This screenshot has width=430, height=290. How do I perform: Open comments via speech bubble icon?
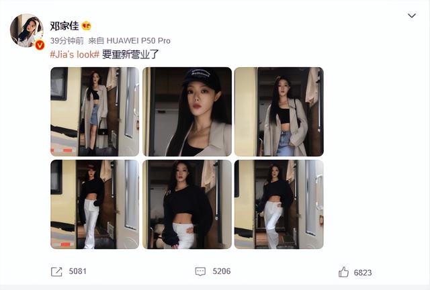200,272
